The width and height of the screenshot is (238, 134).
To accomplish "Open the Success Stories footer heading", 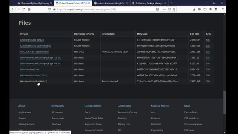I will pos(160,106).
